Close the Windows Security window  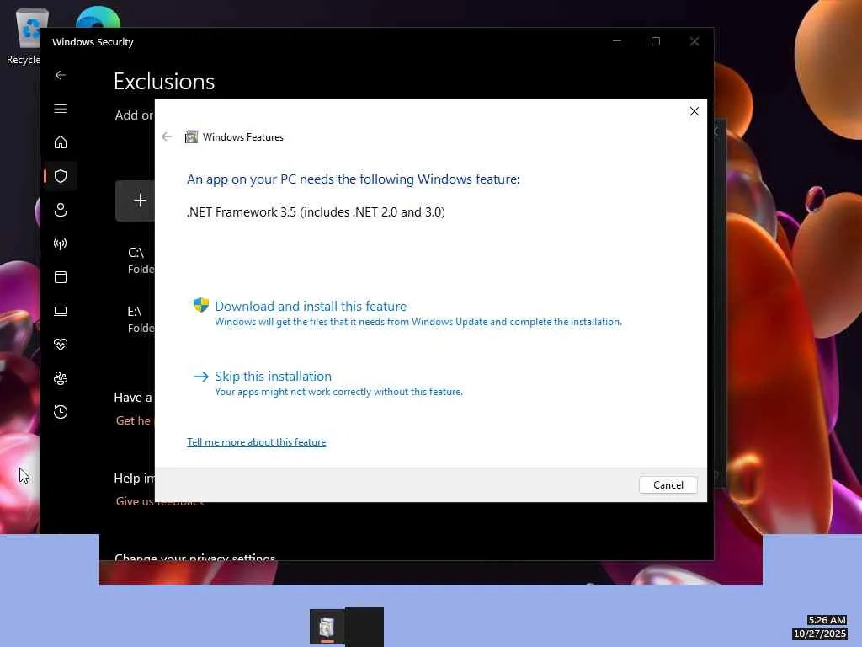click(x=694, y=41)
